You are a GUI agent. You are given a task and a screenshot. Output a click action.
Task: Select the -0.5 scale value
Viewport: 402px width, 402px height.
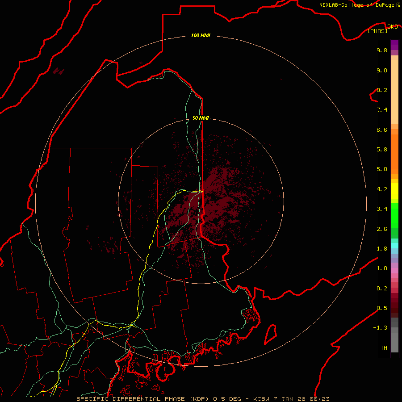click(380, 308)
